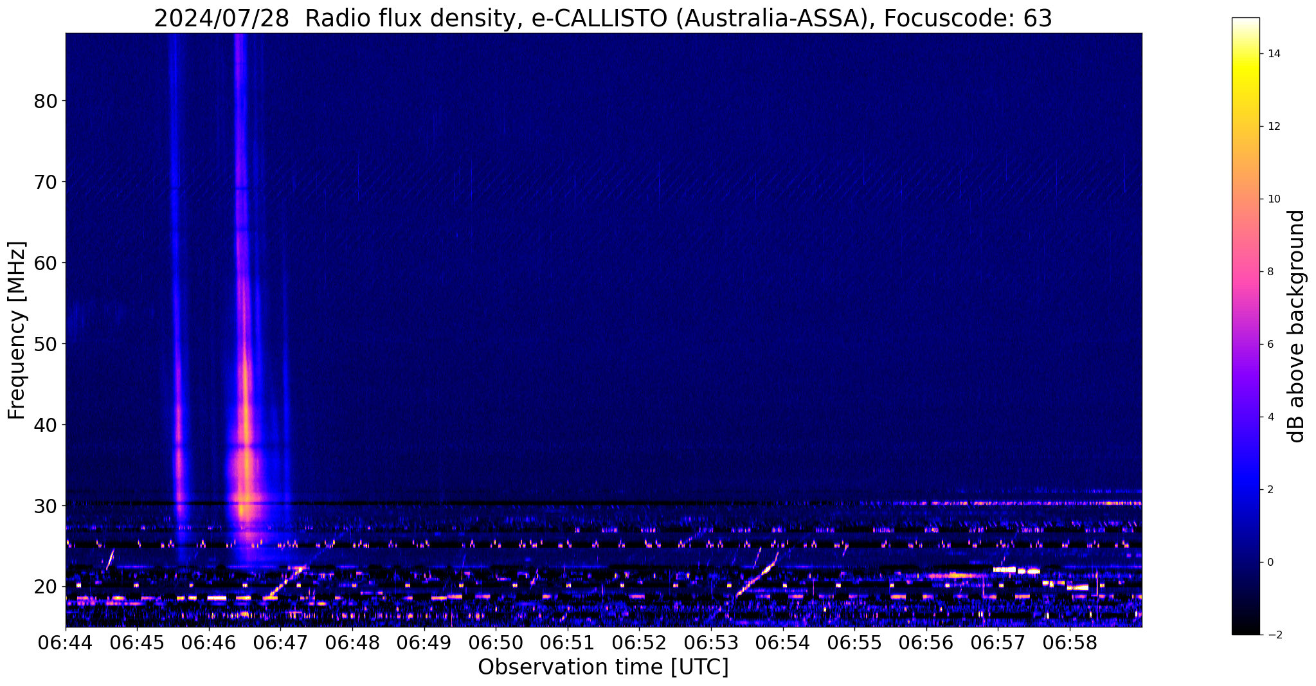Click the 06:46 time tick label

209,642
